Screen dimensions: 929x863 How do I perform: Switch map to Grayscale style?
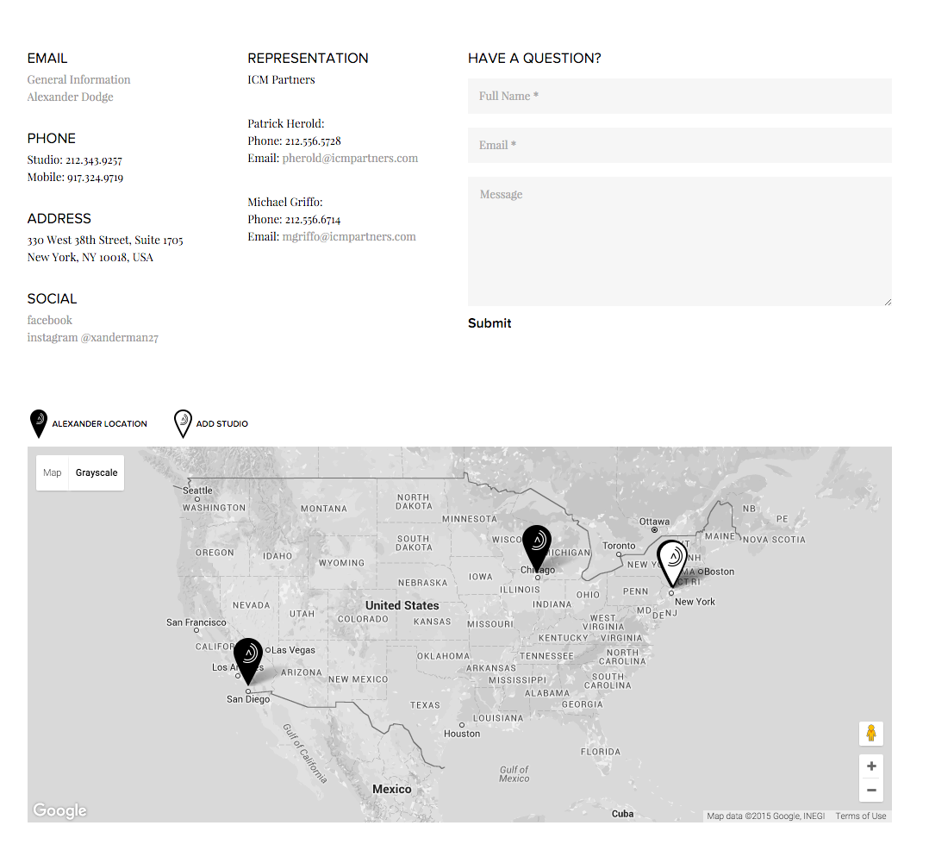[x=97, y=473]
